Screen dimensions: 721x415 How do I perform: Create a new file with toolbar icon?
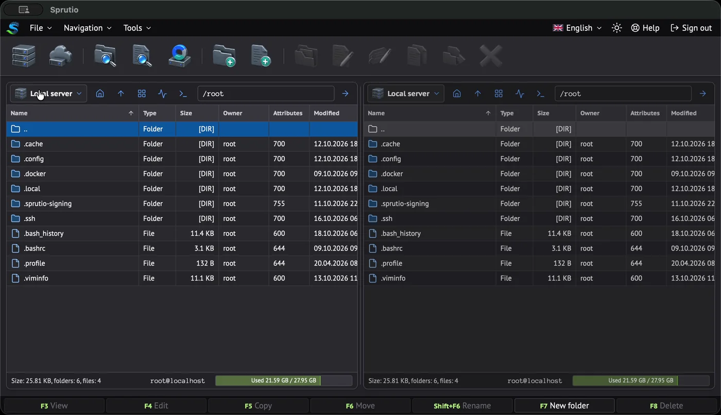point(261,56)
